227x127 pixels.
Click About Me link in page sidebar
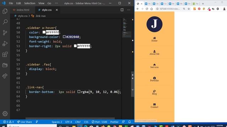[x=154, y=53]
